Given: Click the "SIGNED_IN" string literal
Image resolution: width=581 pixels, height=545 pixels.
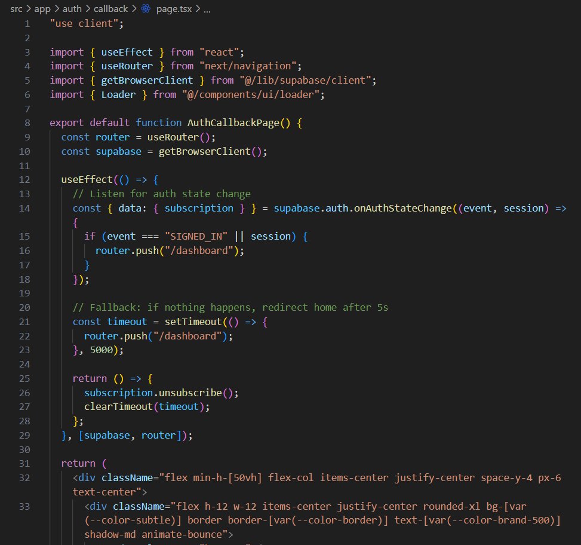Looking at the screenshot, I should (196, 237).
